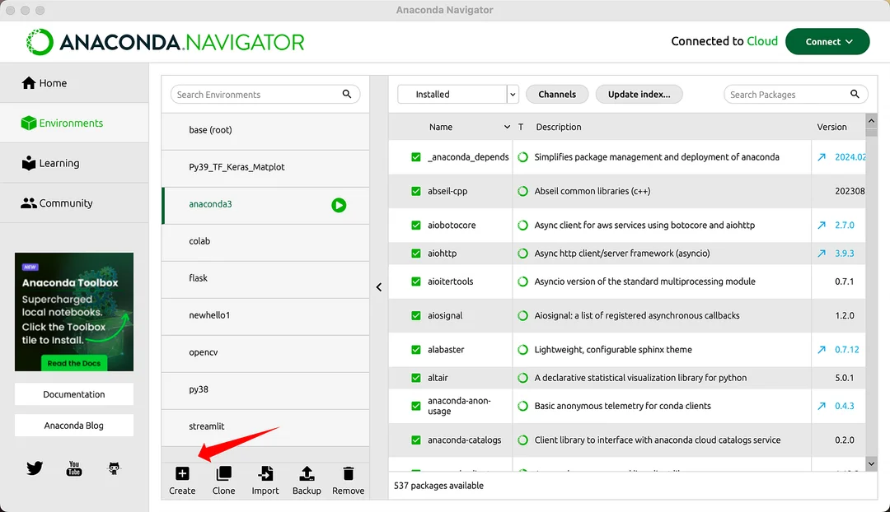The image size is (890, 512).
Task: Toggle the alabaster package checkbox
Action: pos(416,350)
